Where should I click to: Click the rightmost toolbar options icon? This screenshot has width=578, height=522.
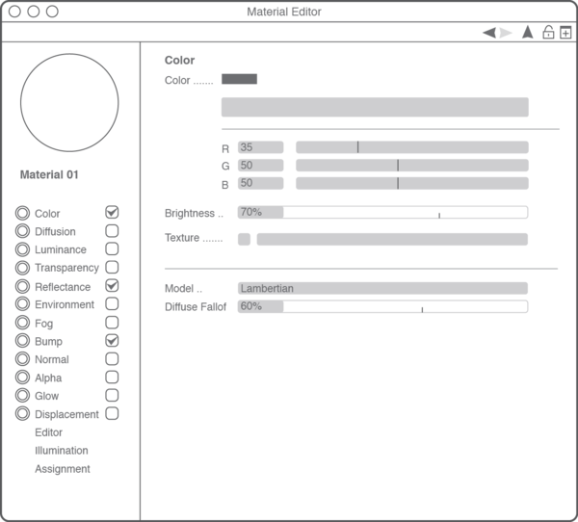pos(566,32)
